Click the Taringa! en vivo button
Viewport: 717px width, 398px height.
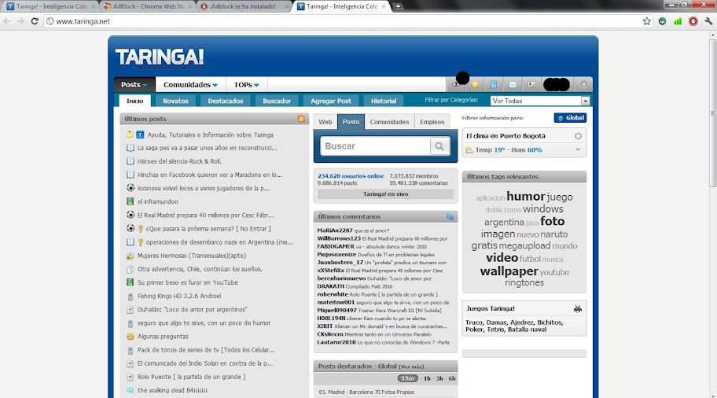click(385, 194)
